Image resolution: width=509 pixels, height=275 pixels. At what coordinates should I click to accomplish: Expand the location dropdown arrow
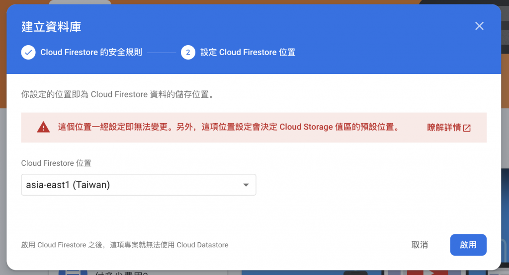pos(246,185)
